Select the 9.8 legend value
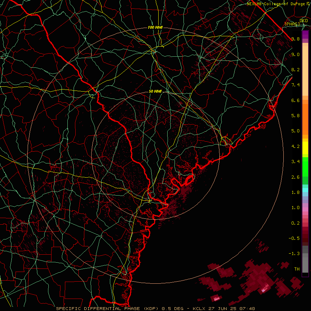311x311 pixels. coord(295,39)
